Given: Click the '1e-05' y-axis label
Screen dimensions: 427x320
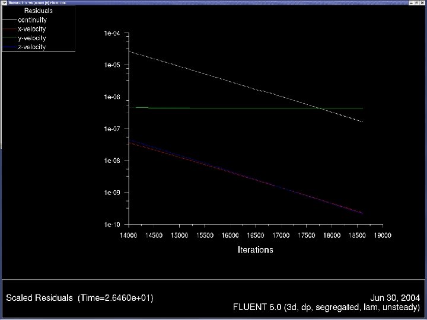Looking at the screenshot, I should coord(112,65).
